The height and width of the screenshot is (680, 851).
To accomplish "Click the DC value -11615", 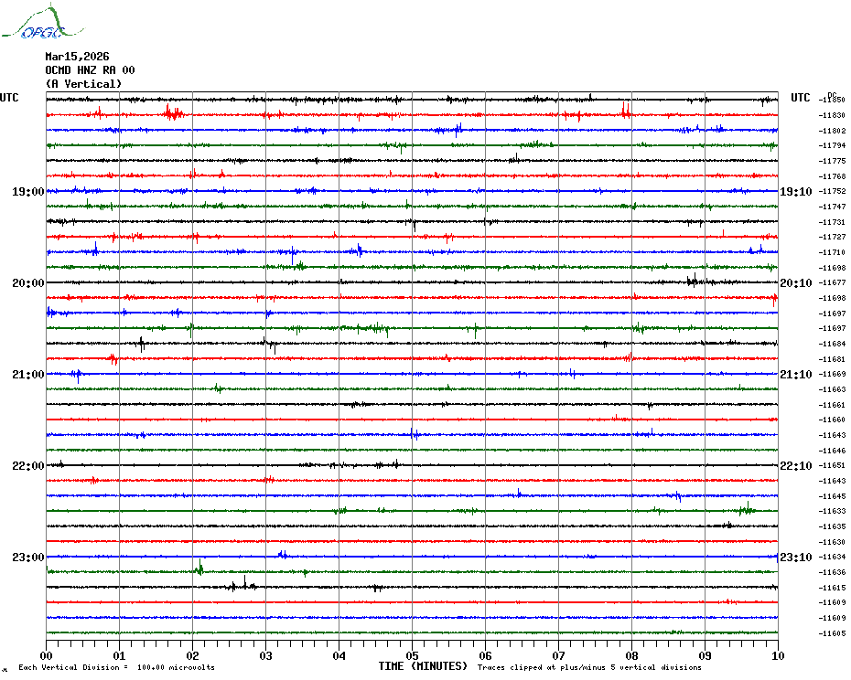I will coord(832,588).
